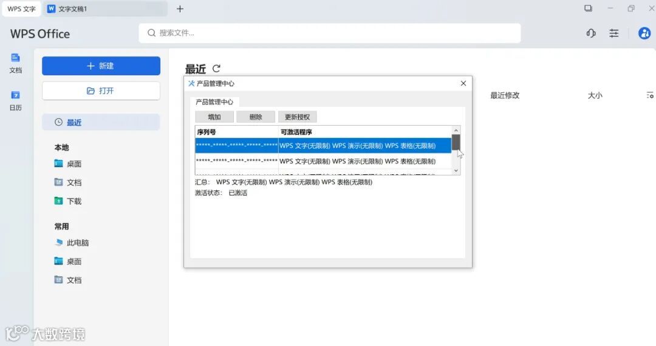Click the 更新授权 button
The width and height of the screenshot is (656, 346).
(298, 117)
